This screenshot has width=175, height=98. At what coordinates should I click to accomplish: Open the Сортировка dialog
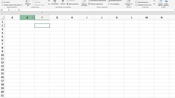point(55,2)
